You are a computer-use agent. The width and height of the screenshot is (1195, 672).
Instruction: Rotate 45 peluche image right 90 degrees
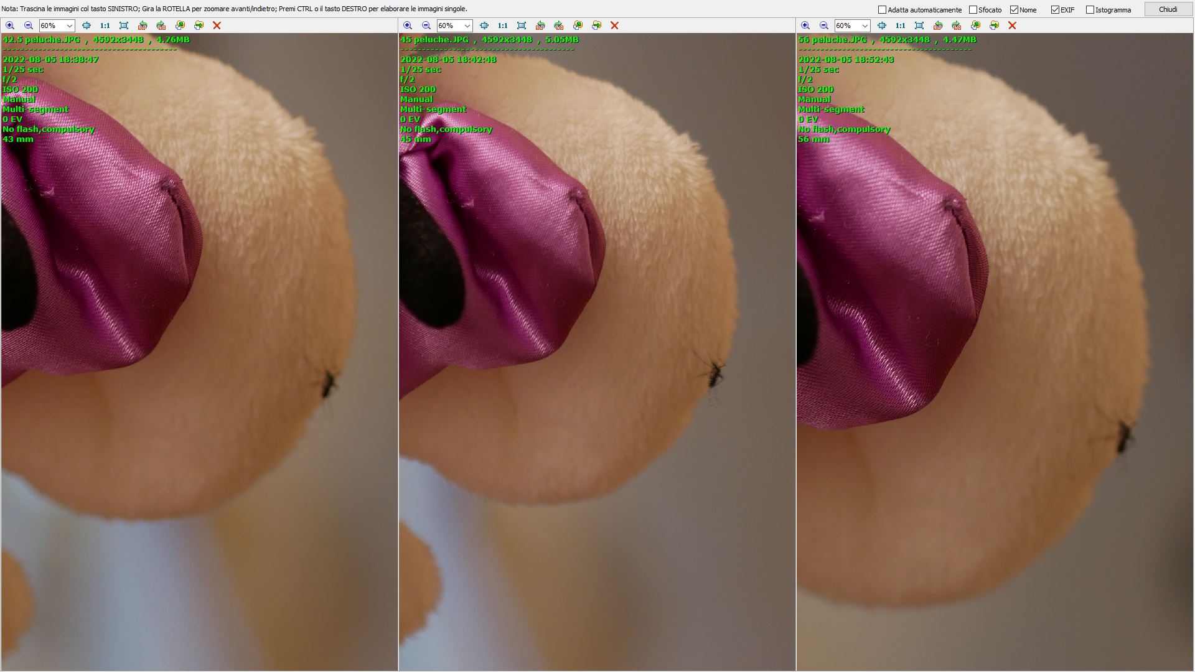pos(559,26)
